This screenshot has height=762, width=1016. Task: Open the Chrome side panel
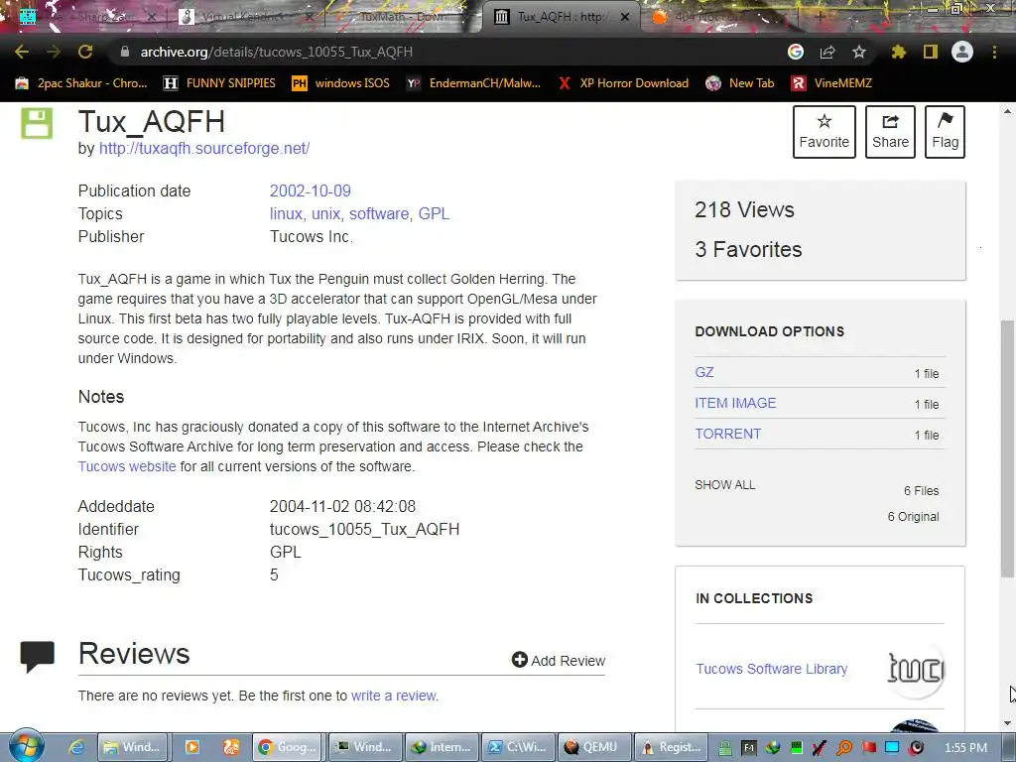click(931, 52)
